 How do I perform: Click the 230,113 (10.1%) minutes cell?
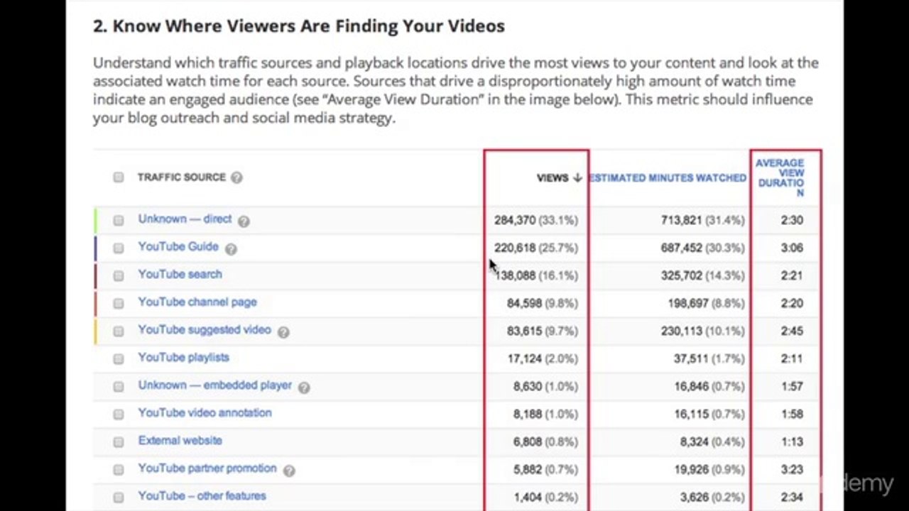click(703, 331)
